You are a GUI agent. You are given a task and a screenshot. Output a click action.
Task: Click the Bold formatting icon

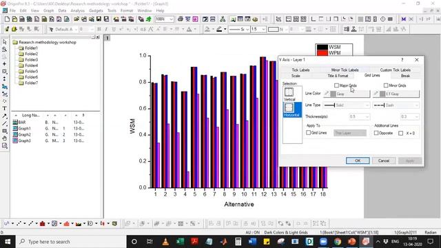point(99,29)
